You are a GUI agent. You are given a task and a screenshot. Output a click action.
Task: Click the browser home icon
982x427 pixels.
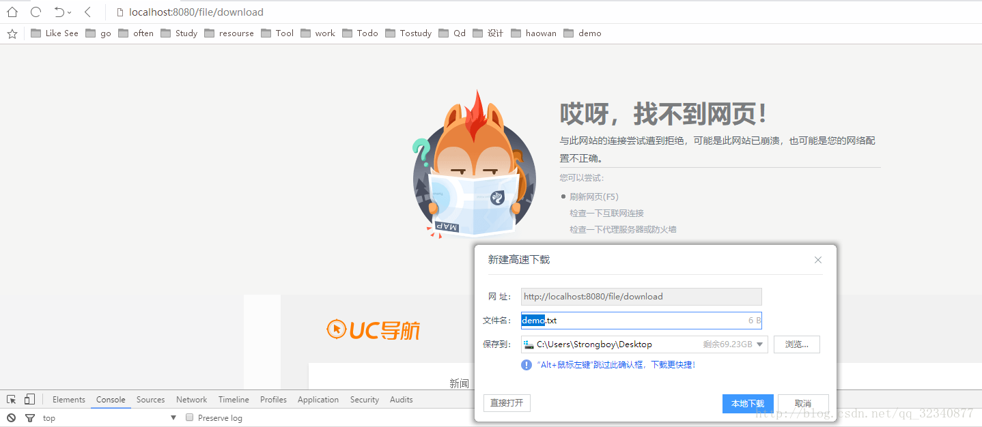[12, 12]
